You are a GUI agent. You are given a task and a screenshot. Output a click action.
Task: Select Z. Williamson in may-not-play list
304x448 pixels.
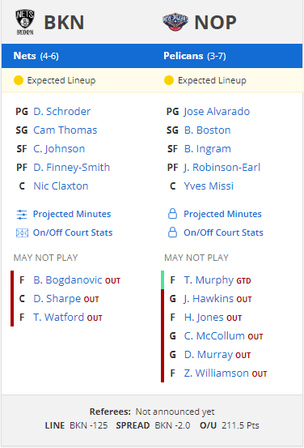coord(217,373)
